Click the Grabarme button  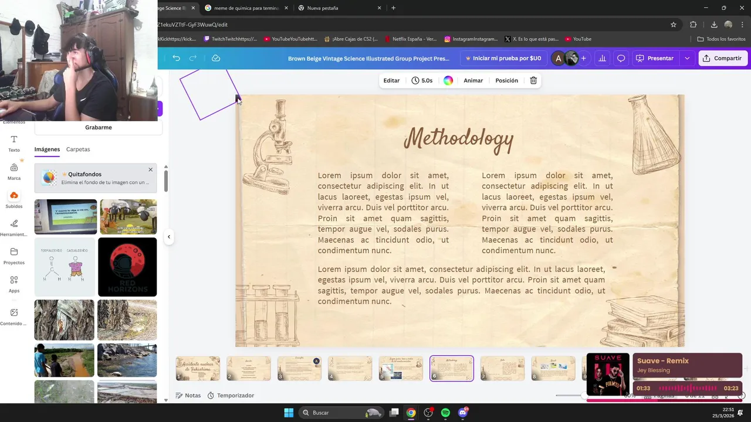pos(98,127)
